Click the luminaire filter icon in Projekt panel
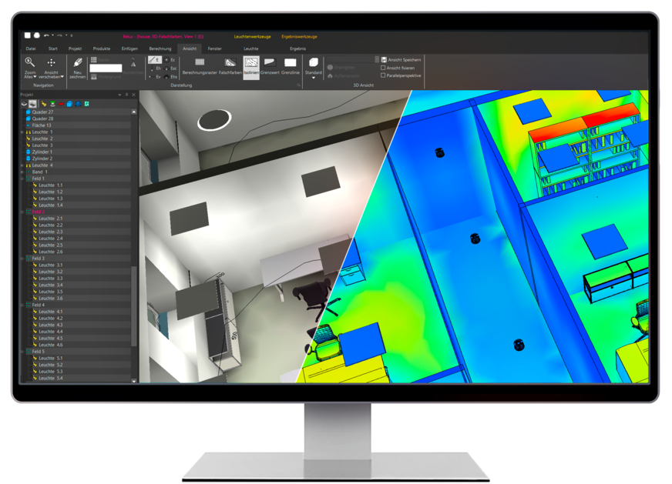The height and width of the screenshot is (484, 672). [43, 103]
